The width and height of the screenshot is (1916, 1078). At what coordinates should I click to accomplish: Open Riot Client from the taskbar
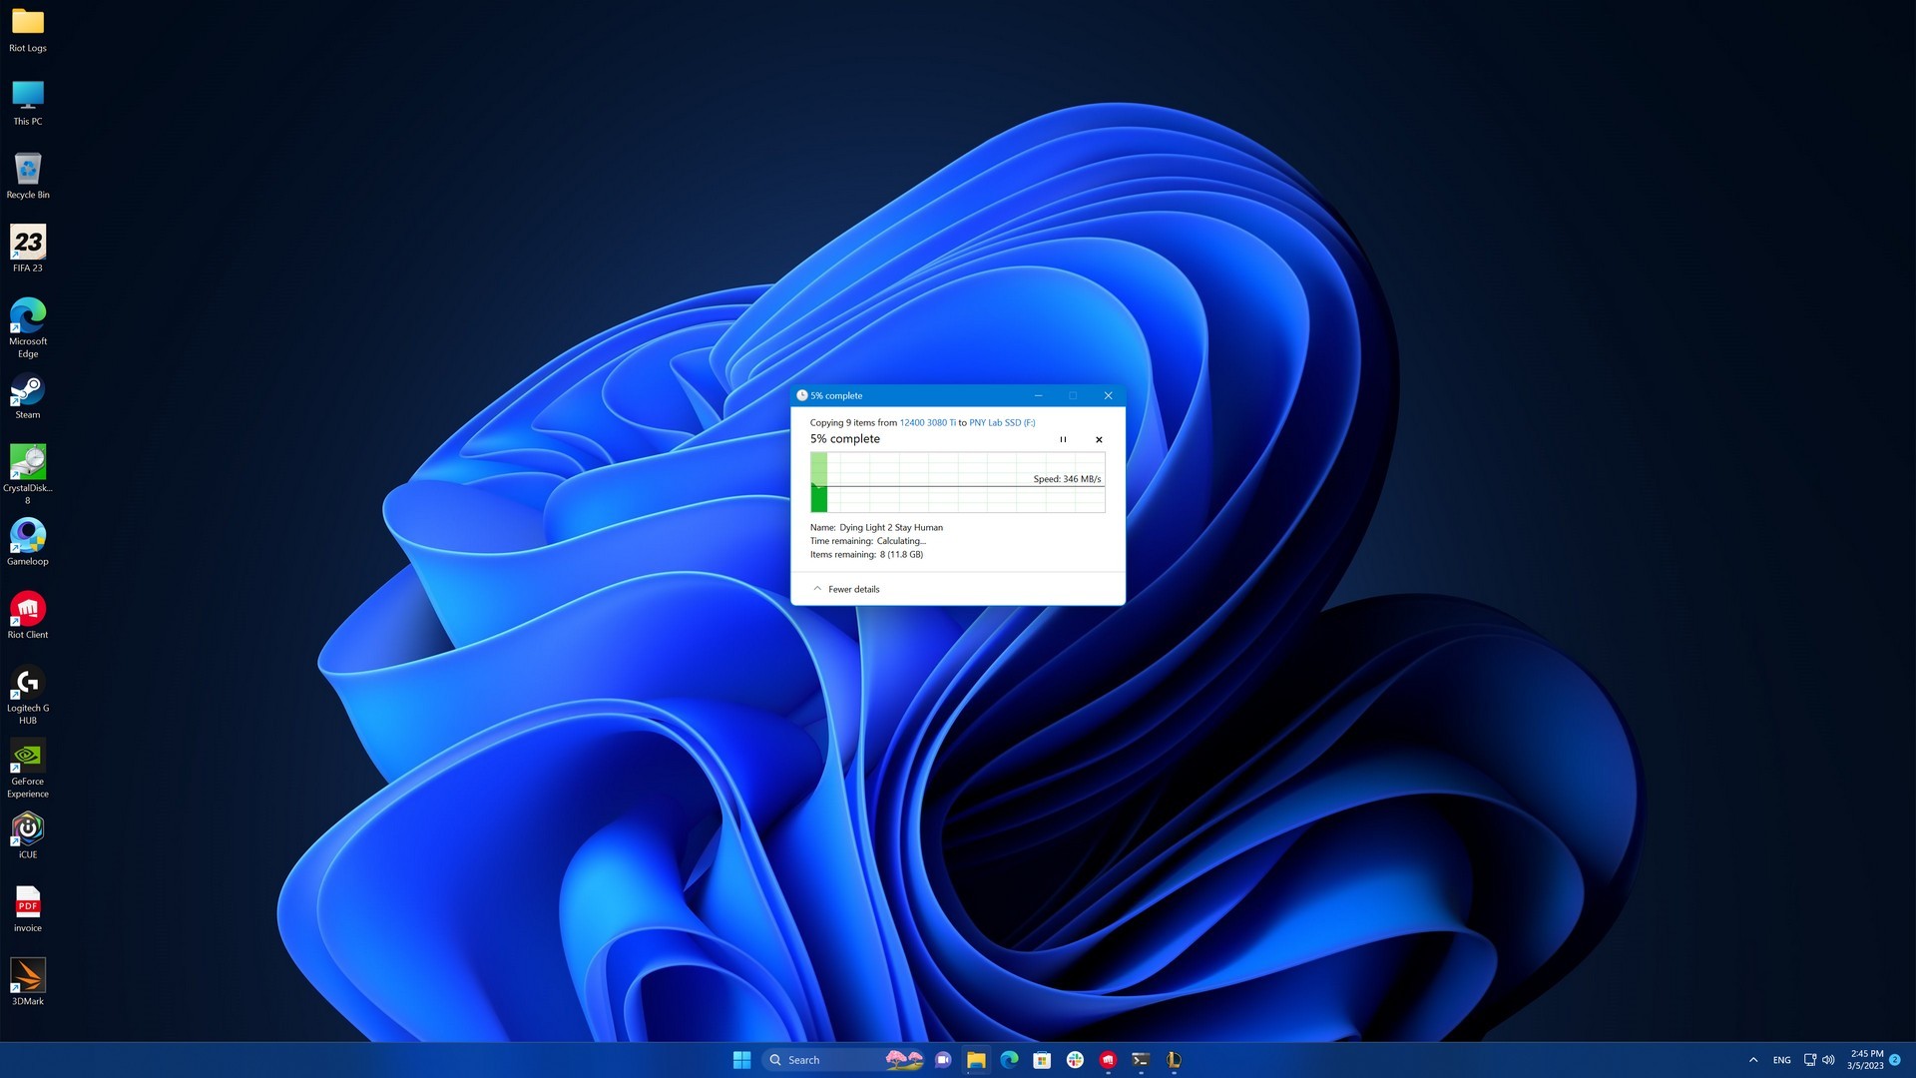coord(1108,1060)
